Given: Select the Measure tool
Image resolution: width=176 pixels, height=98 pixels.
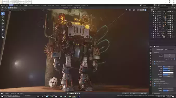Looking at the screenshot, I should 3,37.
